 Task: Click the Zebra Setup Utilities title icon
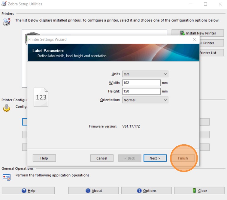coord(4,4)
